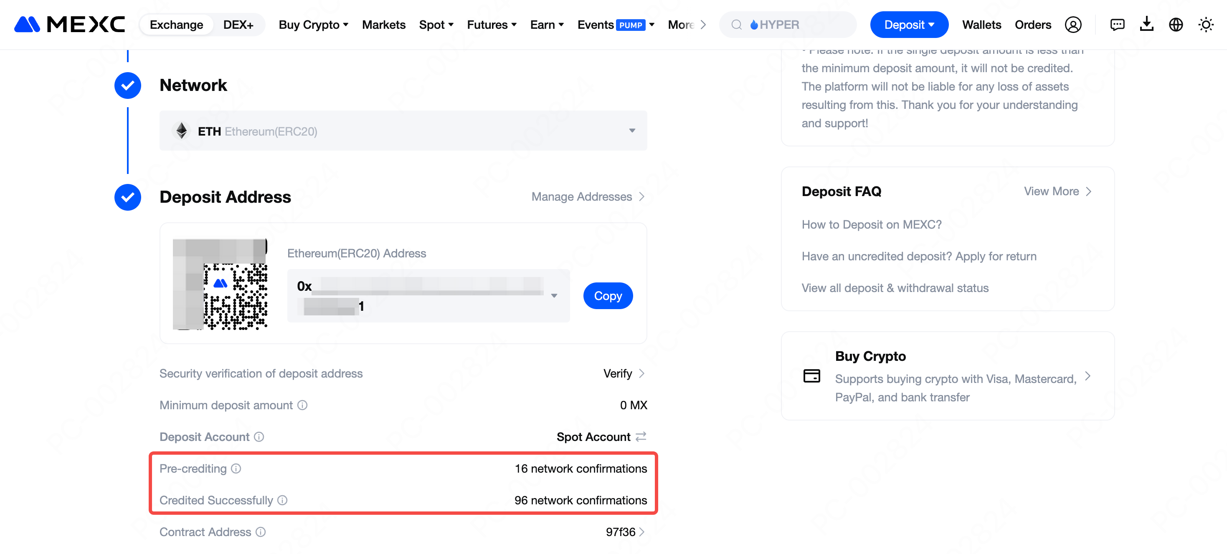Image resolution: width=1227 pixels, height=554 pixels.
Task: Click Minimum deposit amount info icon
Action: tap(302, 405)
